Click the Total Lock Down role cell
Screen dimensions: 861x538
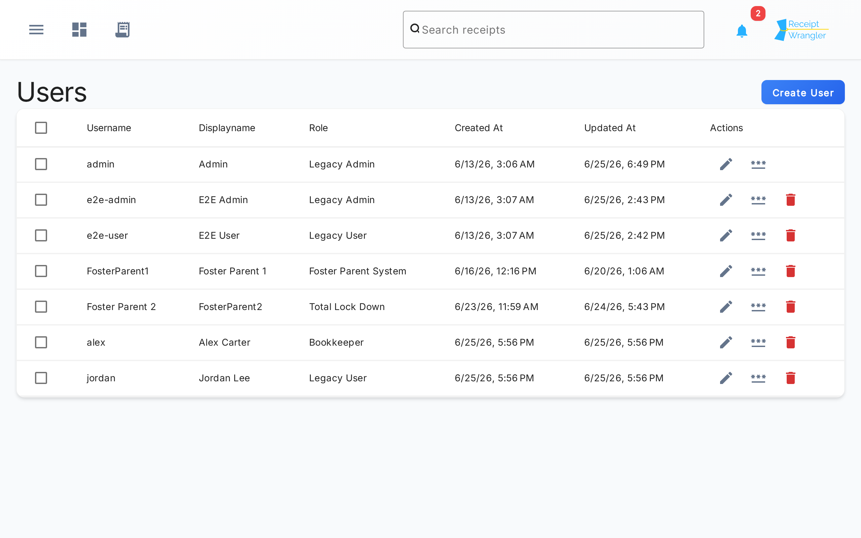[x=347, y=306]
